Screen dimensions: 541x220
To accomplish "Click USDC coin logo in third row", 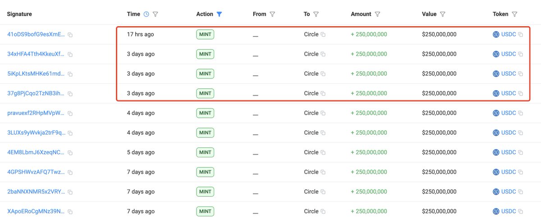I will click(496, 74).
